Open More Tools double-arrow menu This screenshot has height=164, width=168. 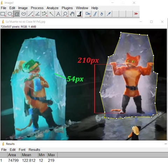136,14
